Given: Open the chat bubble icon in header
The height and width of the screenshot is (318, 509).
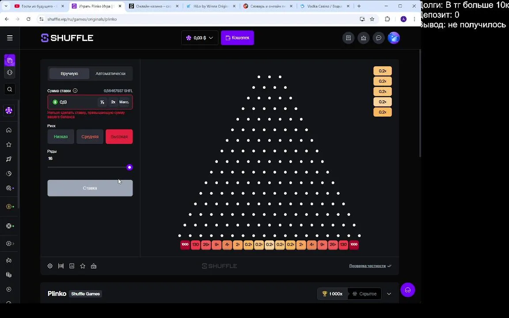Looking at the screenshot, I should tap(379, 38).
